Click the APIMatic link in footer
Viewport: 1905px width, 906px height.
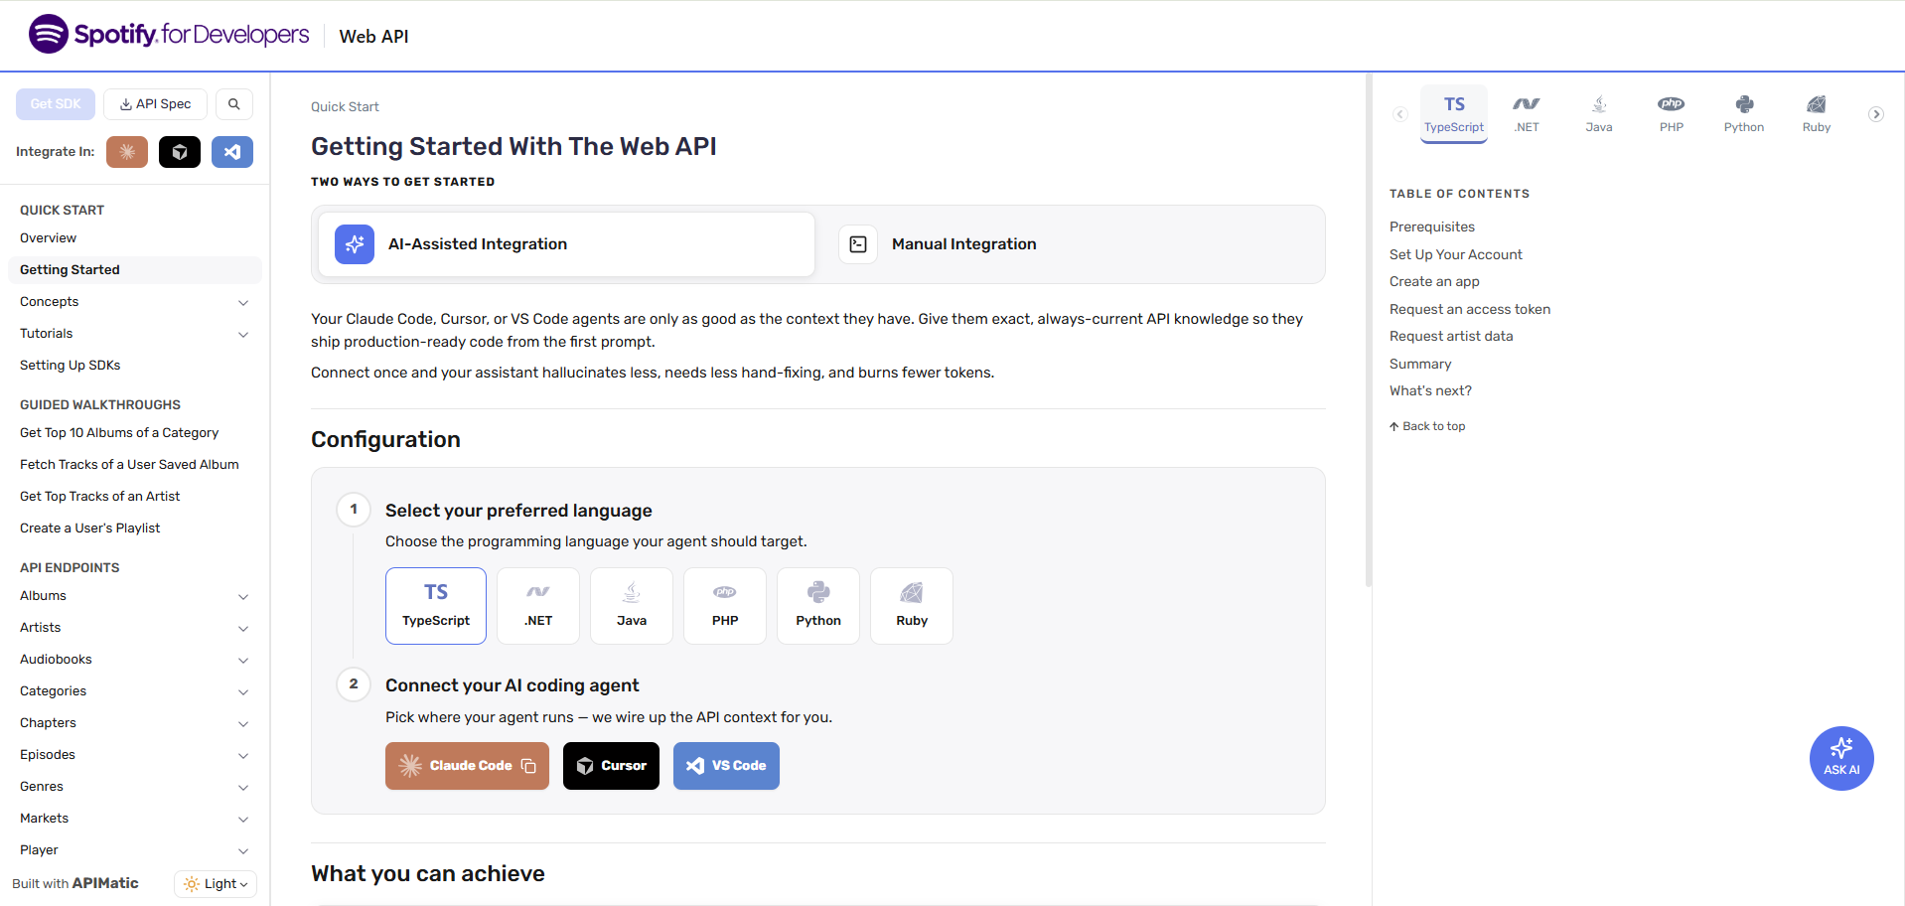coord(105,883)
